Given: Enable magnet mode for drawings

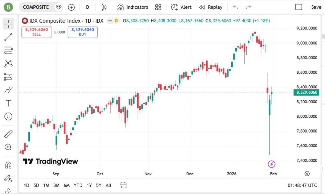Looking at the screenshot, I should coord(8,165).
